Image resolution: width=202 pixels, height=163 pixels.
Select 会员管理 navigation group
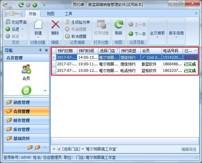(26, 111)
